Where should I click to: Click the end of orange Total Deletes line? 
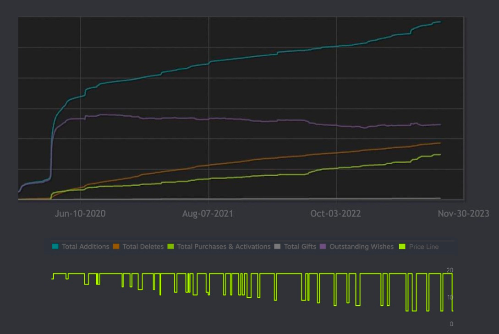[x=440, y=143]
